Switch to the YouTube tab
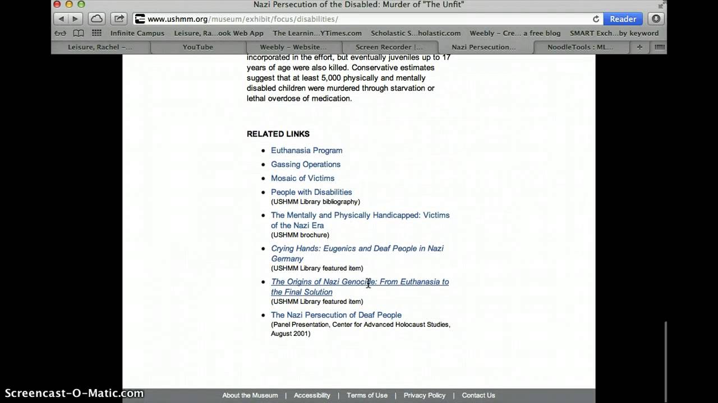The width and height of the screenshot is (718, 403). point(197,47)
